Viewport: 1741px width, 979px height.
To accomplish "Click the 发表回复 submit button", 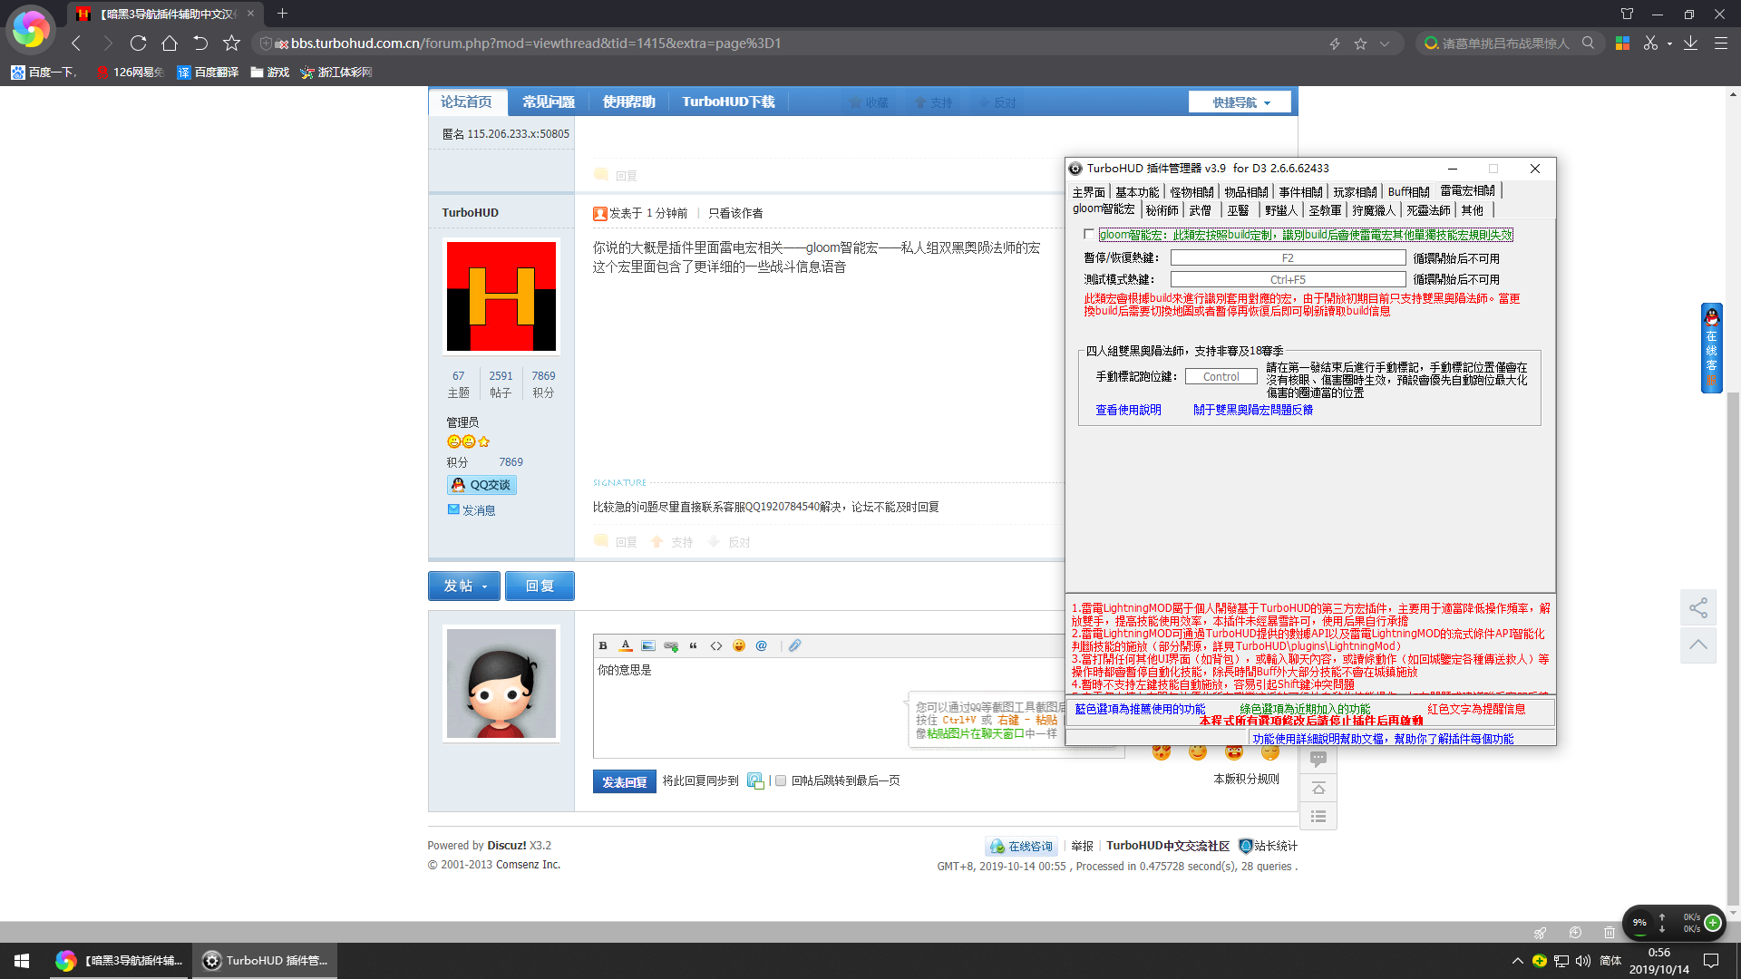I will pyautogui.click(x=624, y=781).
